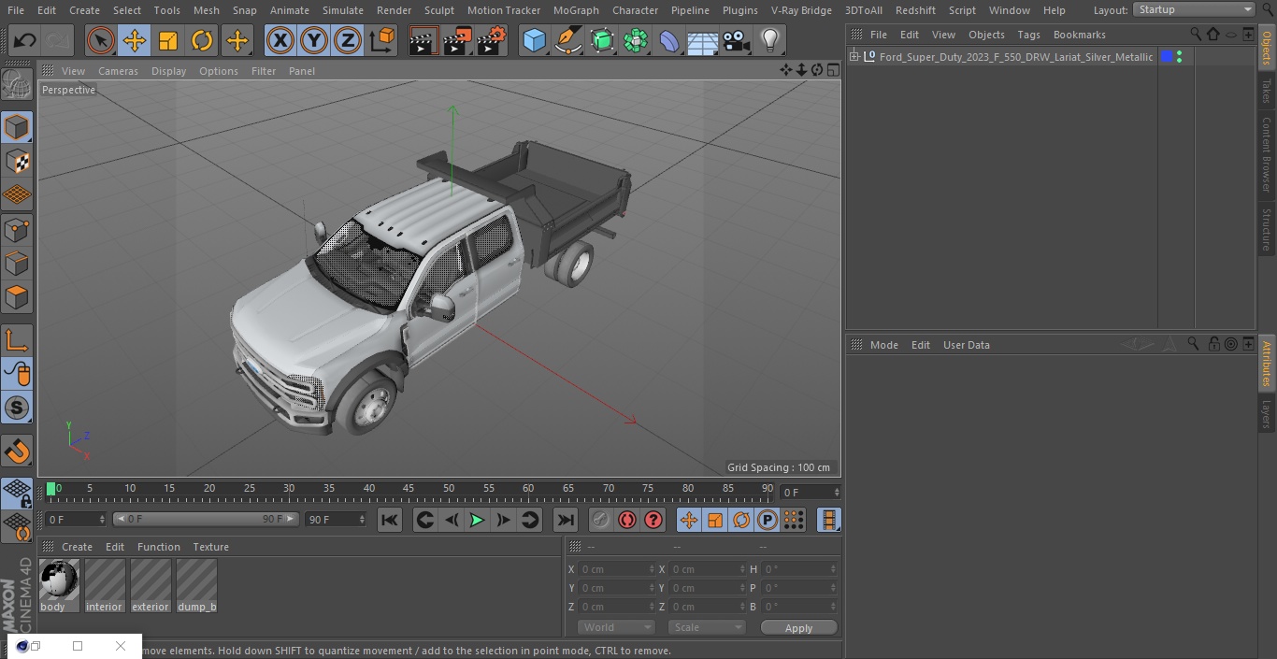1277x659 pixels.
Task: Add a Light object
Action: (770, 40)
